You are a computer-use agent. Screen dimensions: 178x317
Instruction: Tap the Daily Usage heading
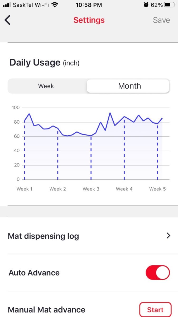tap(35, 63)
